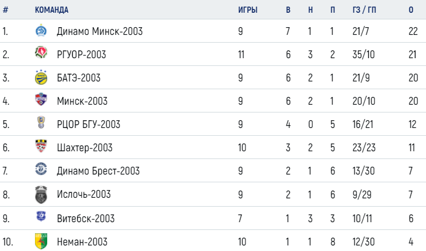Open the Динамо Минск-2003 team link

[99, 31]
